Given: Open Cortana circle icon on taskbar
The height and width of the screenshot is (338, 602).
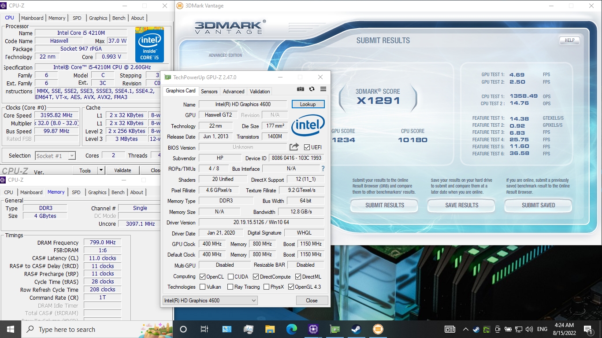Looking at the screenshot, I should (183, 329).
